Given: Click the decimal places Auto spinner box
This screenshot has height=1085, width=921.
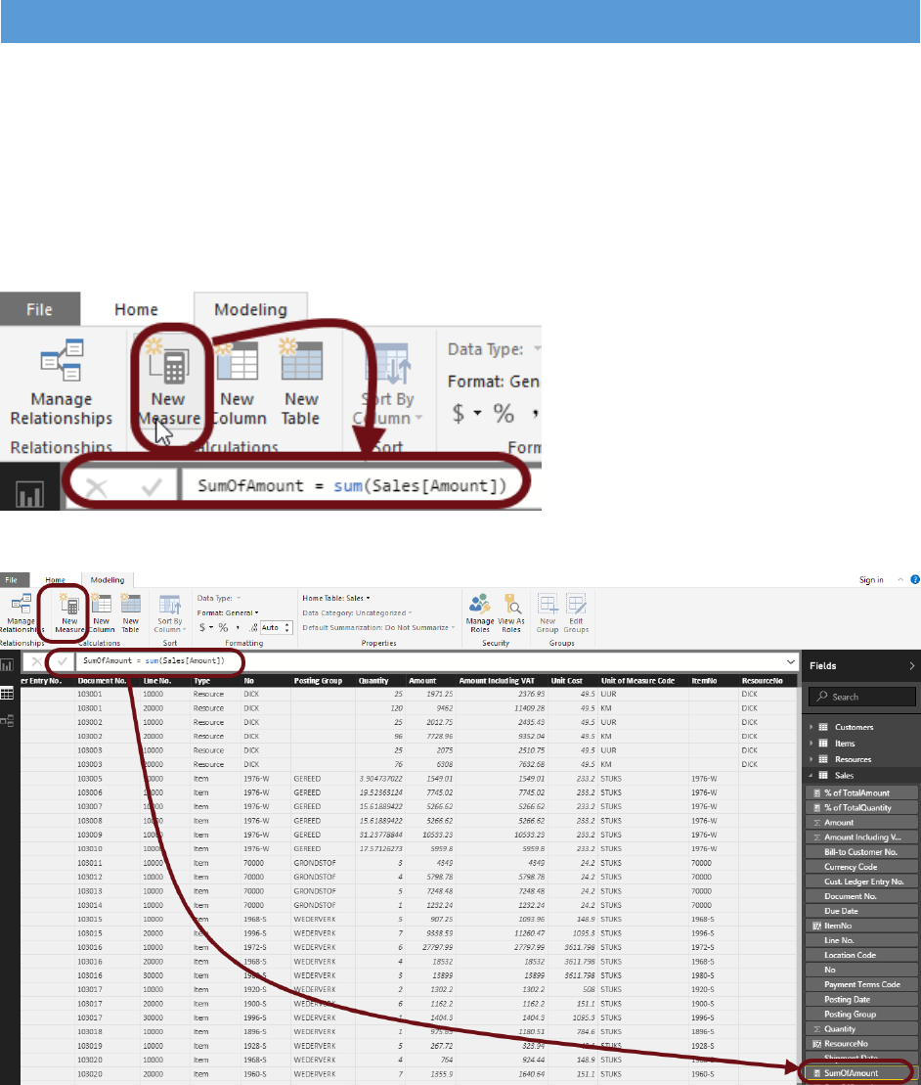Looking at the screenshot, I should tap(277, 627).
